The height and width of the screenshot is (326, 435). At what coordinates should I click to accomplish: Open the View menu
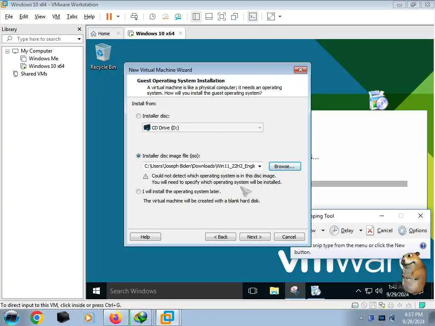coord(40,17)
